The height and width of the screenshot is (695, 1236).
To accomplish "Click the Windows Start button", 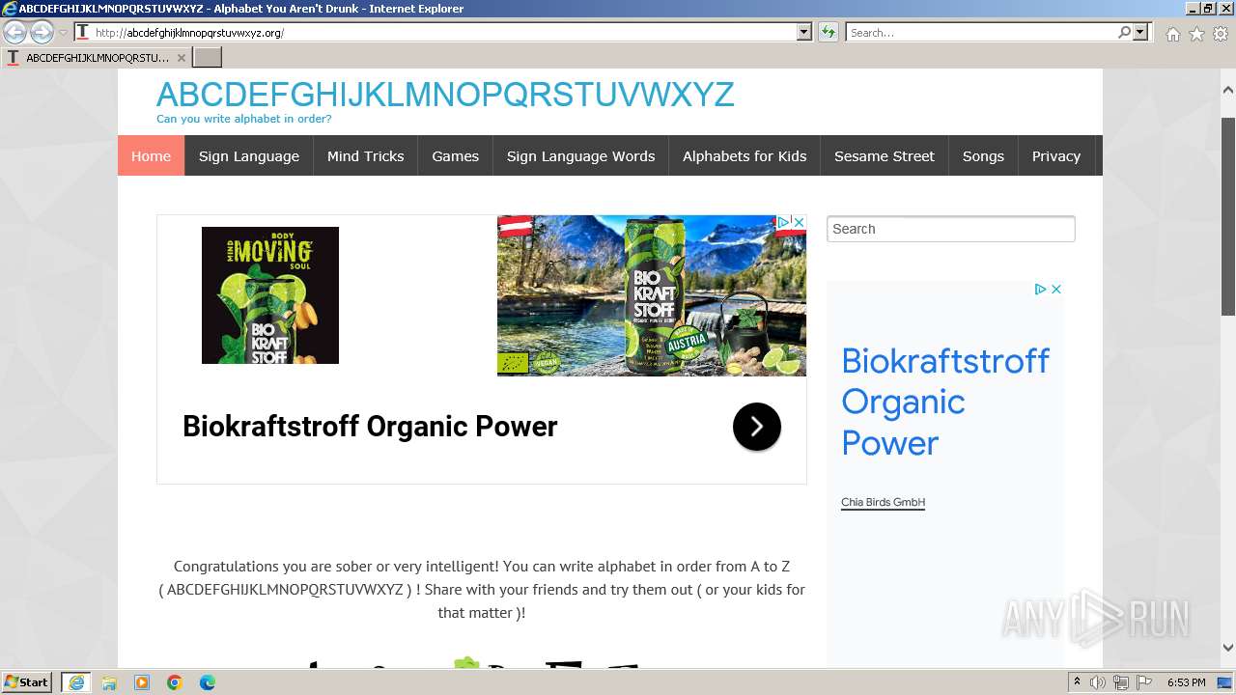I will [27, 681].
